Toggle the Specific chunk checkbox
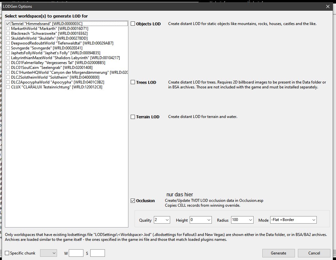This screenshot has width=336, height=260. [7, 253]
